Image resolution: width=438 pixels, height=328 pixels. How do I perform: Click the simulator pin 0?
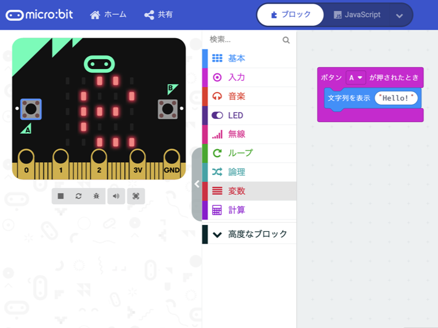point(27,164)
